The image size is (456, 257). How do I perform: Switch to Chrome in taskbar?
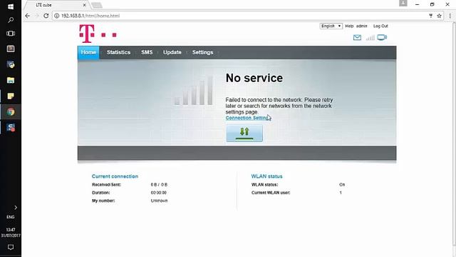[11, 112]
